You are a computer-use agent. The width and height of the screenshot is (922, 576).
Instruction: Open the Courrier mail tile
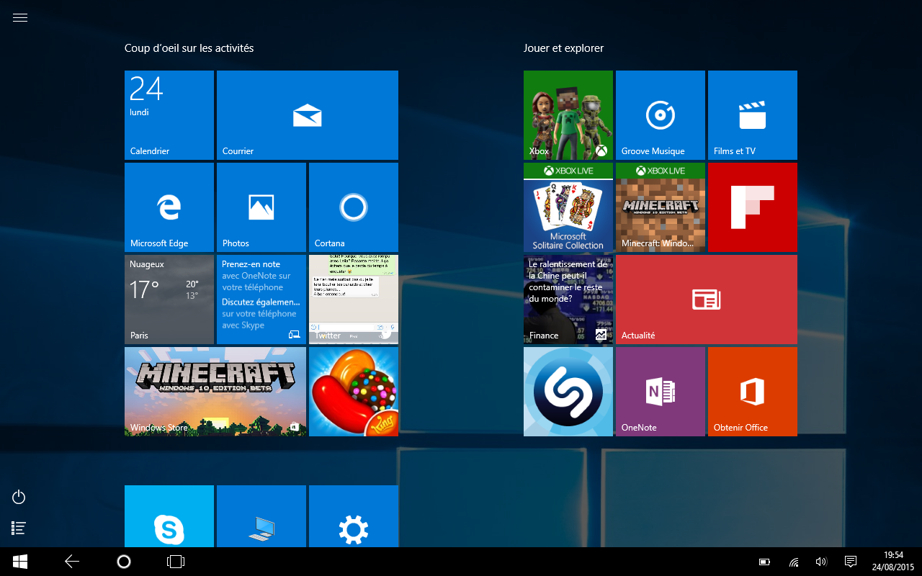pyautogui.click(x=308, y=115)
